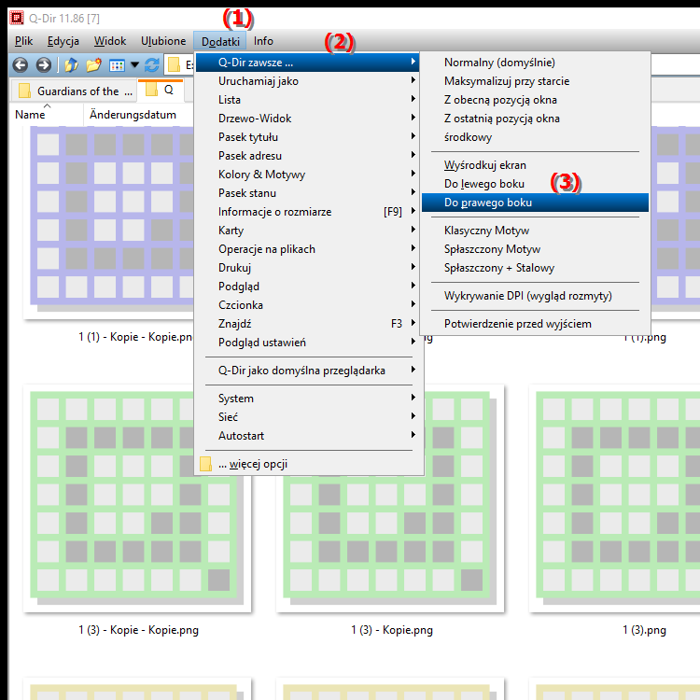Choose Wyśrodkuj ekran
This screenshot has height=700, width=700.
click(535, 165)
